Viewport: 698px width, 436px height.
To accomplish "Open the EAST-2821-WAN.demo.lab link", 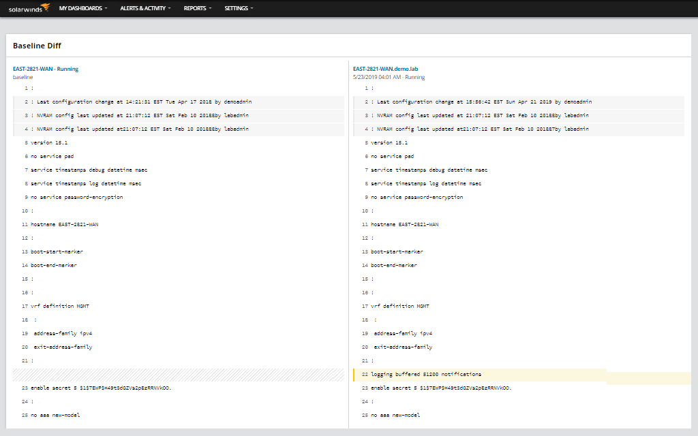I will click(x=386, y=68).
